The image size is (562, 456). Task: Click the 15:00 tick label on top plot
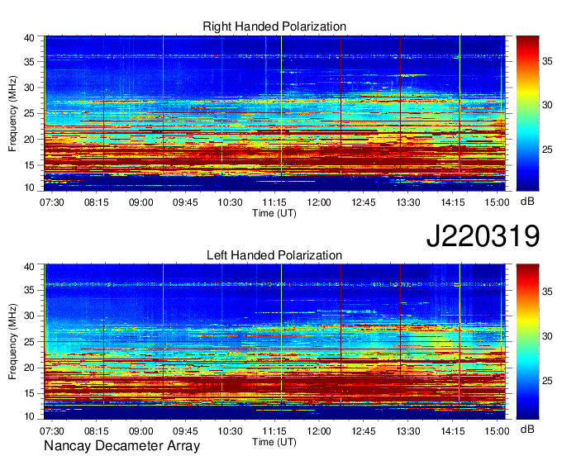[x=497, y=202]
